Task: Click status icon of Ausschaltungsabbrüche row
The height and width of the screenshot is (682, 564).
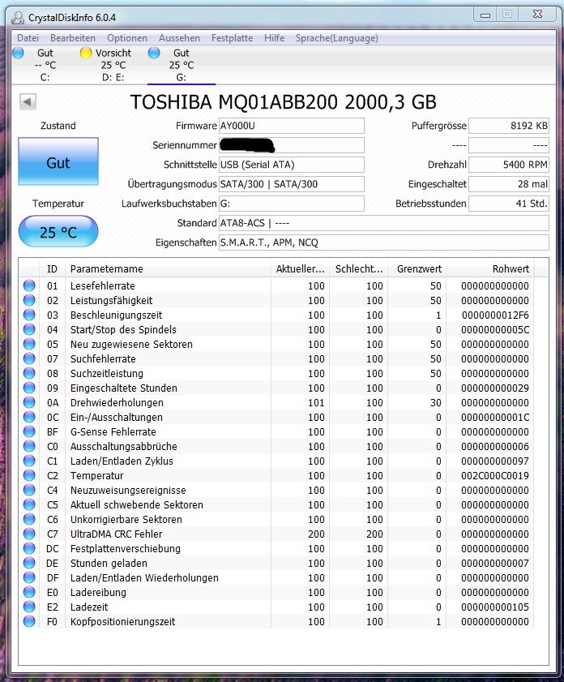Action: pyautogui.click(x=29, y=446)
